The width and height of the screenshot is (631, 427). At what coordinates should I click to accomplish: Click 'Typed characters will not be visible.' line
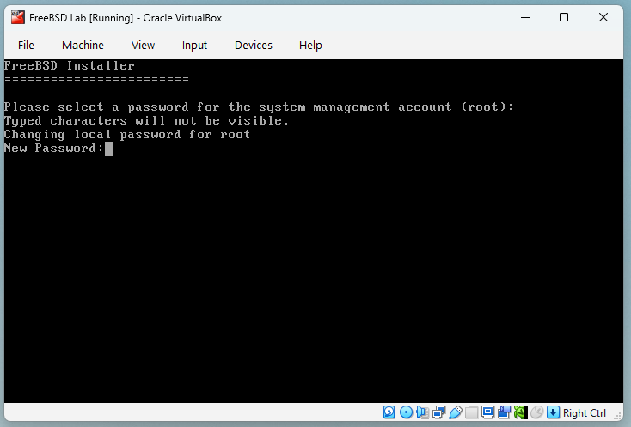(x=146, y=120)
